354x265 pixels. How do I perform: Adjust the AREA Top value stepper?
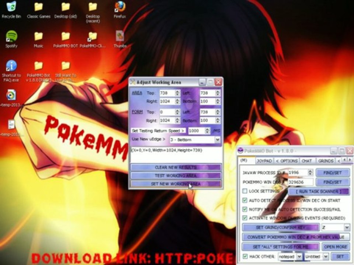177,93
